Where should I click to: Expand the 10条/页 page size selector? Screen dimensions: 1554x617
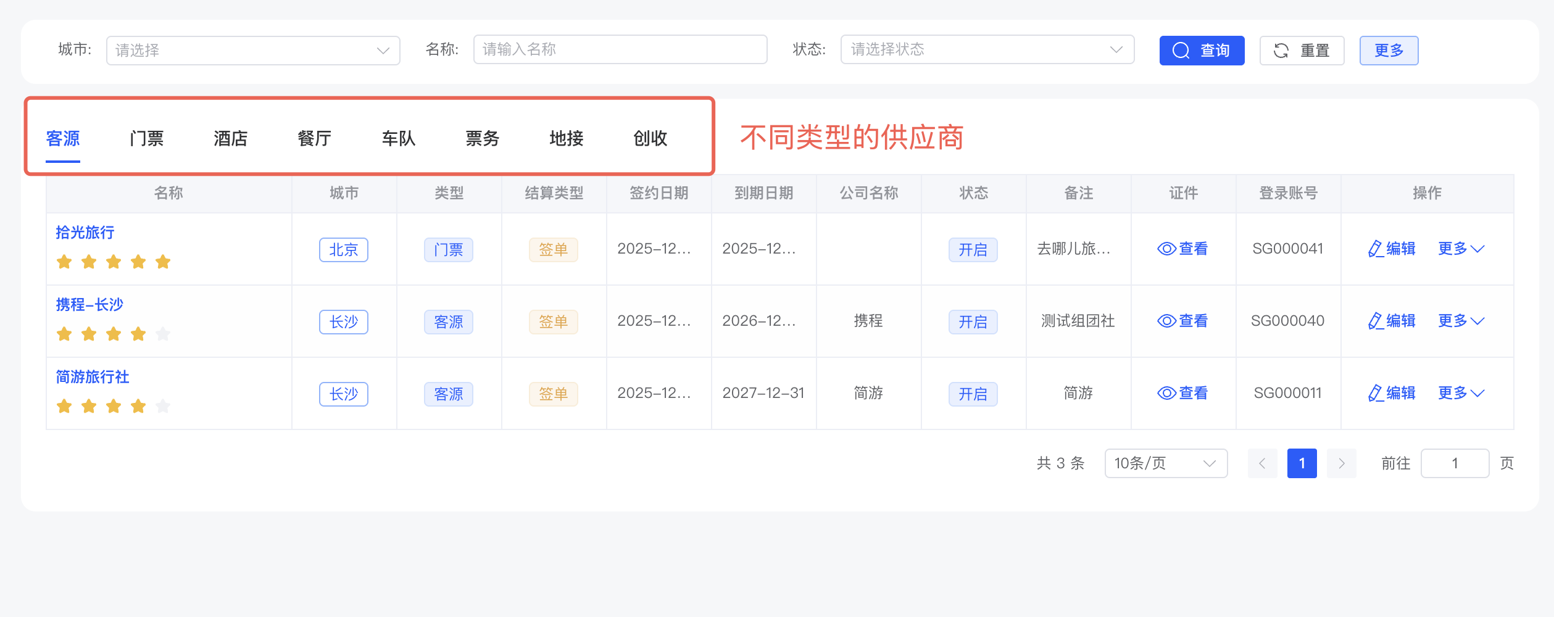pyautogui.click(x=1165, y=463)
